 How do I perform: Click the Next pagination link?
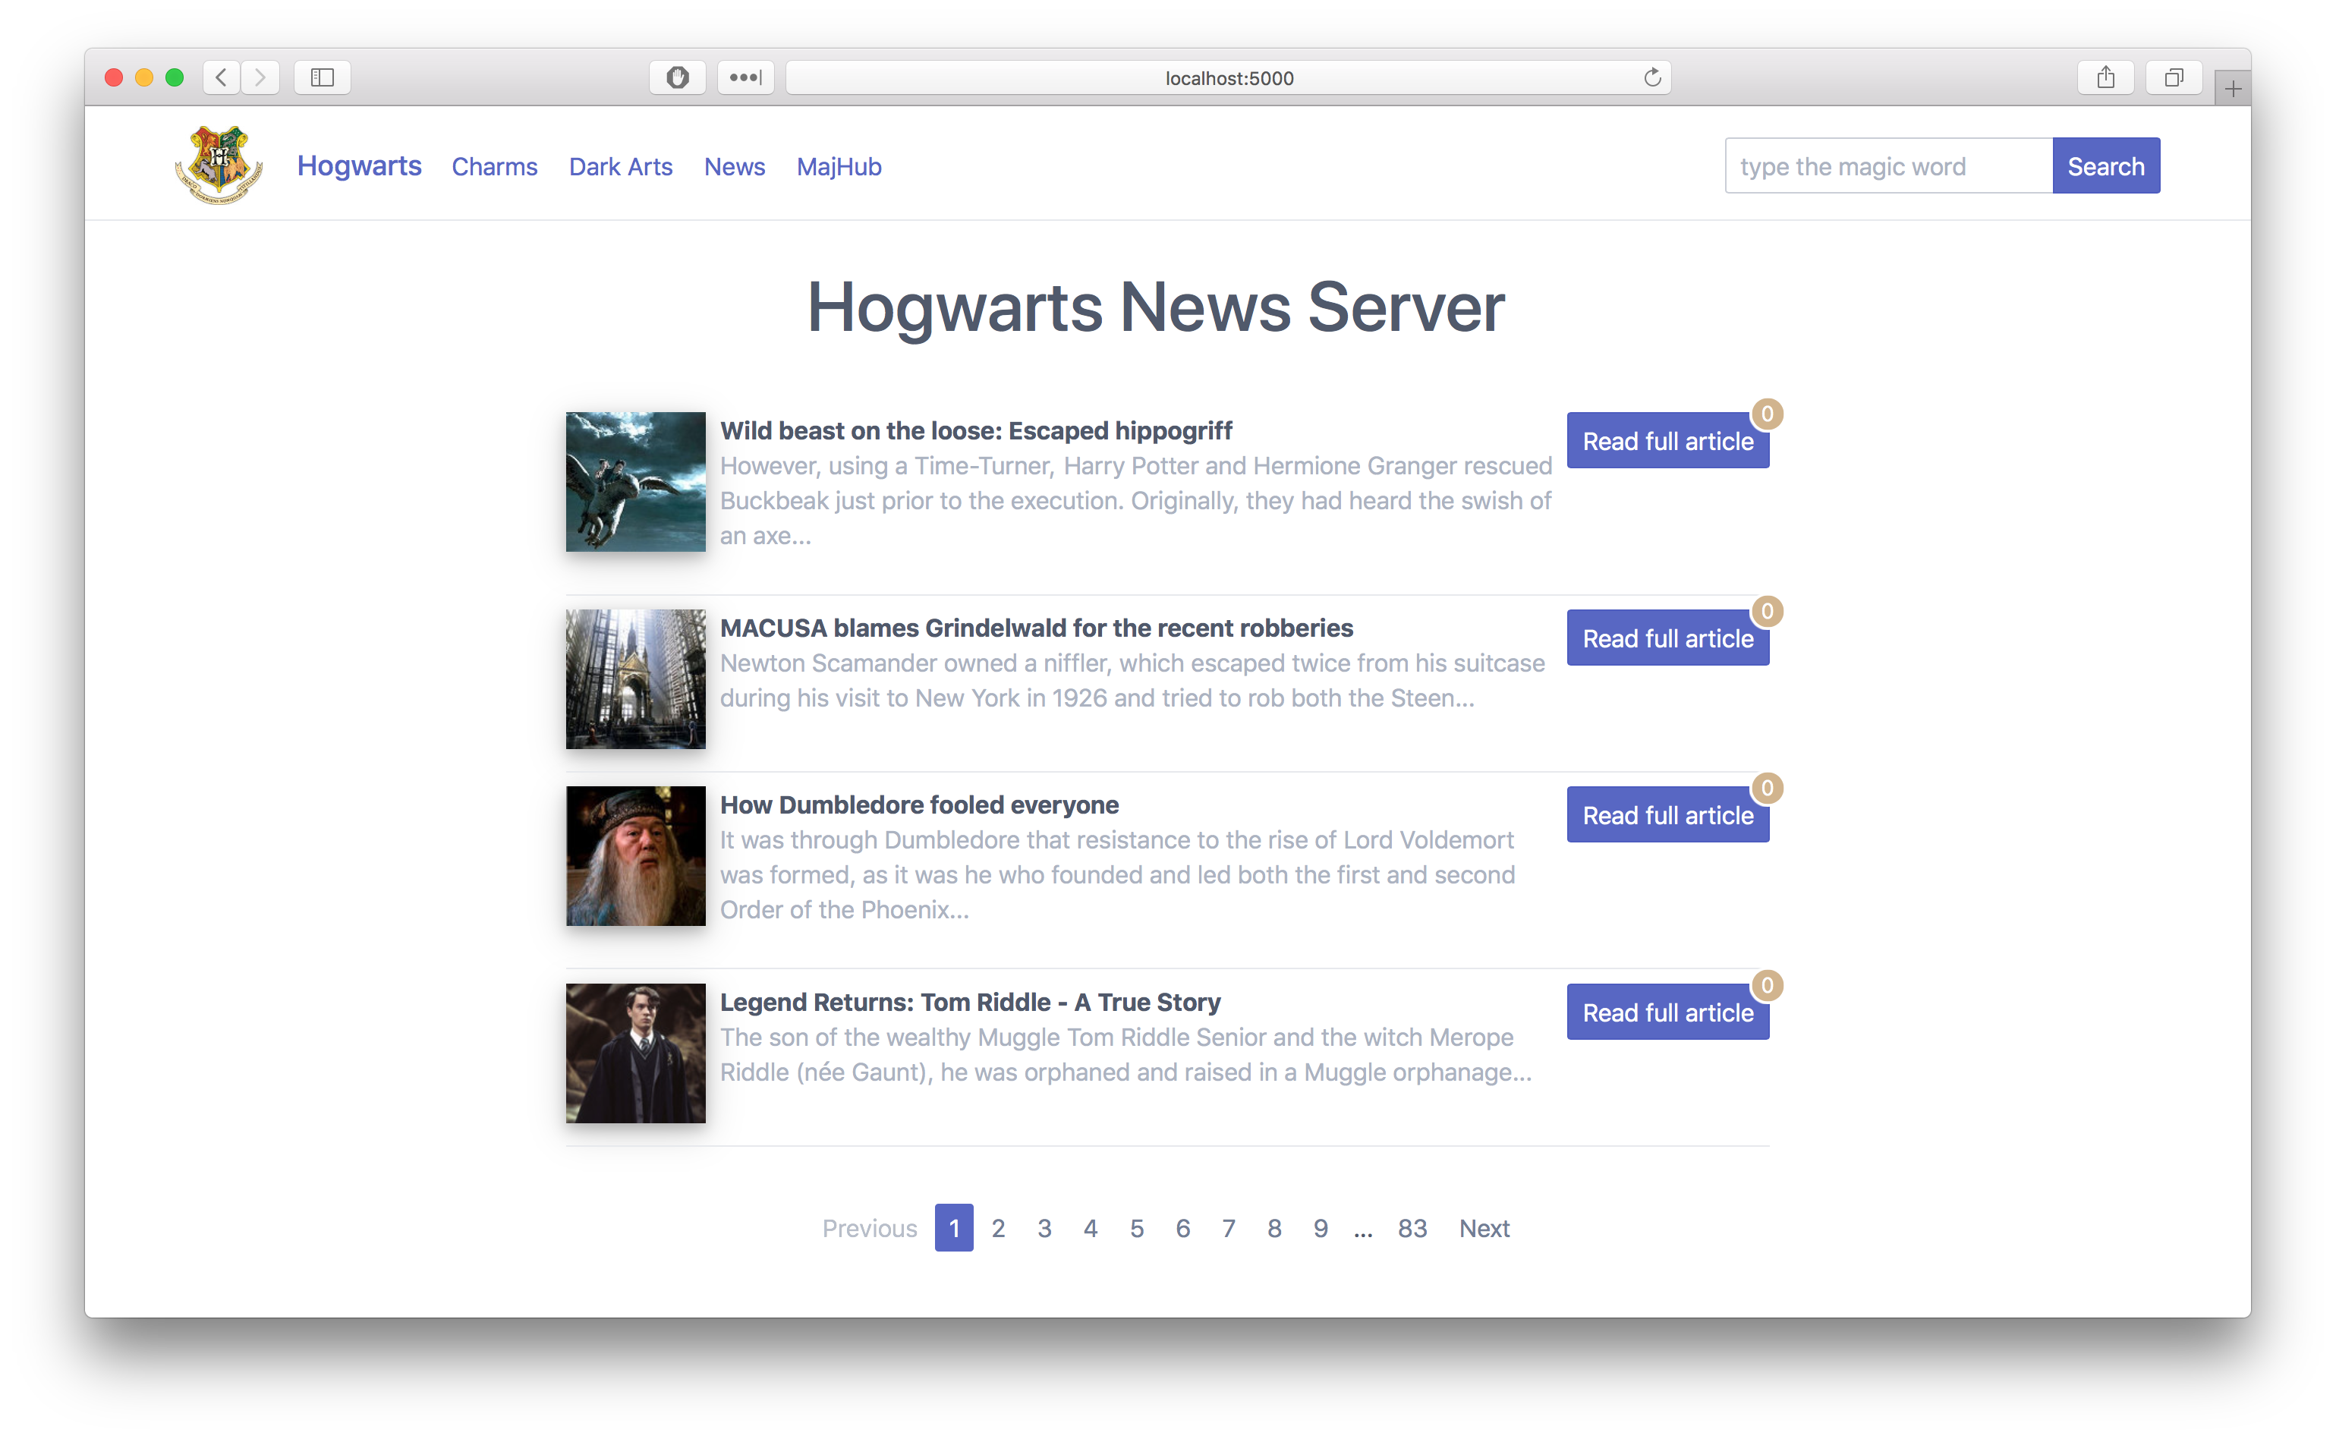coord(1484,1228)
